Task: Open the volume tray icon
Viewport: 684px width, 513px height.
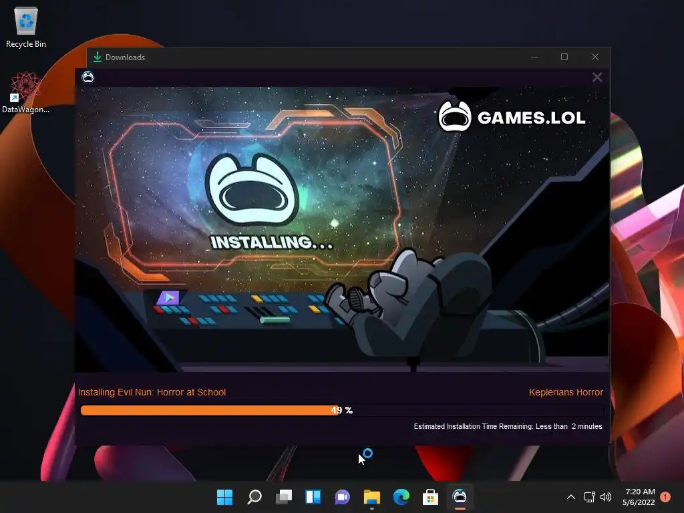Action: tap(605, 497)
